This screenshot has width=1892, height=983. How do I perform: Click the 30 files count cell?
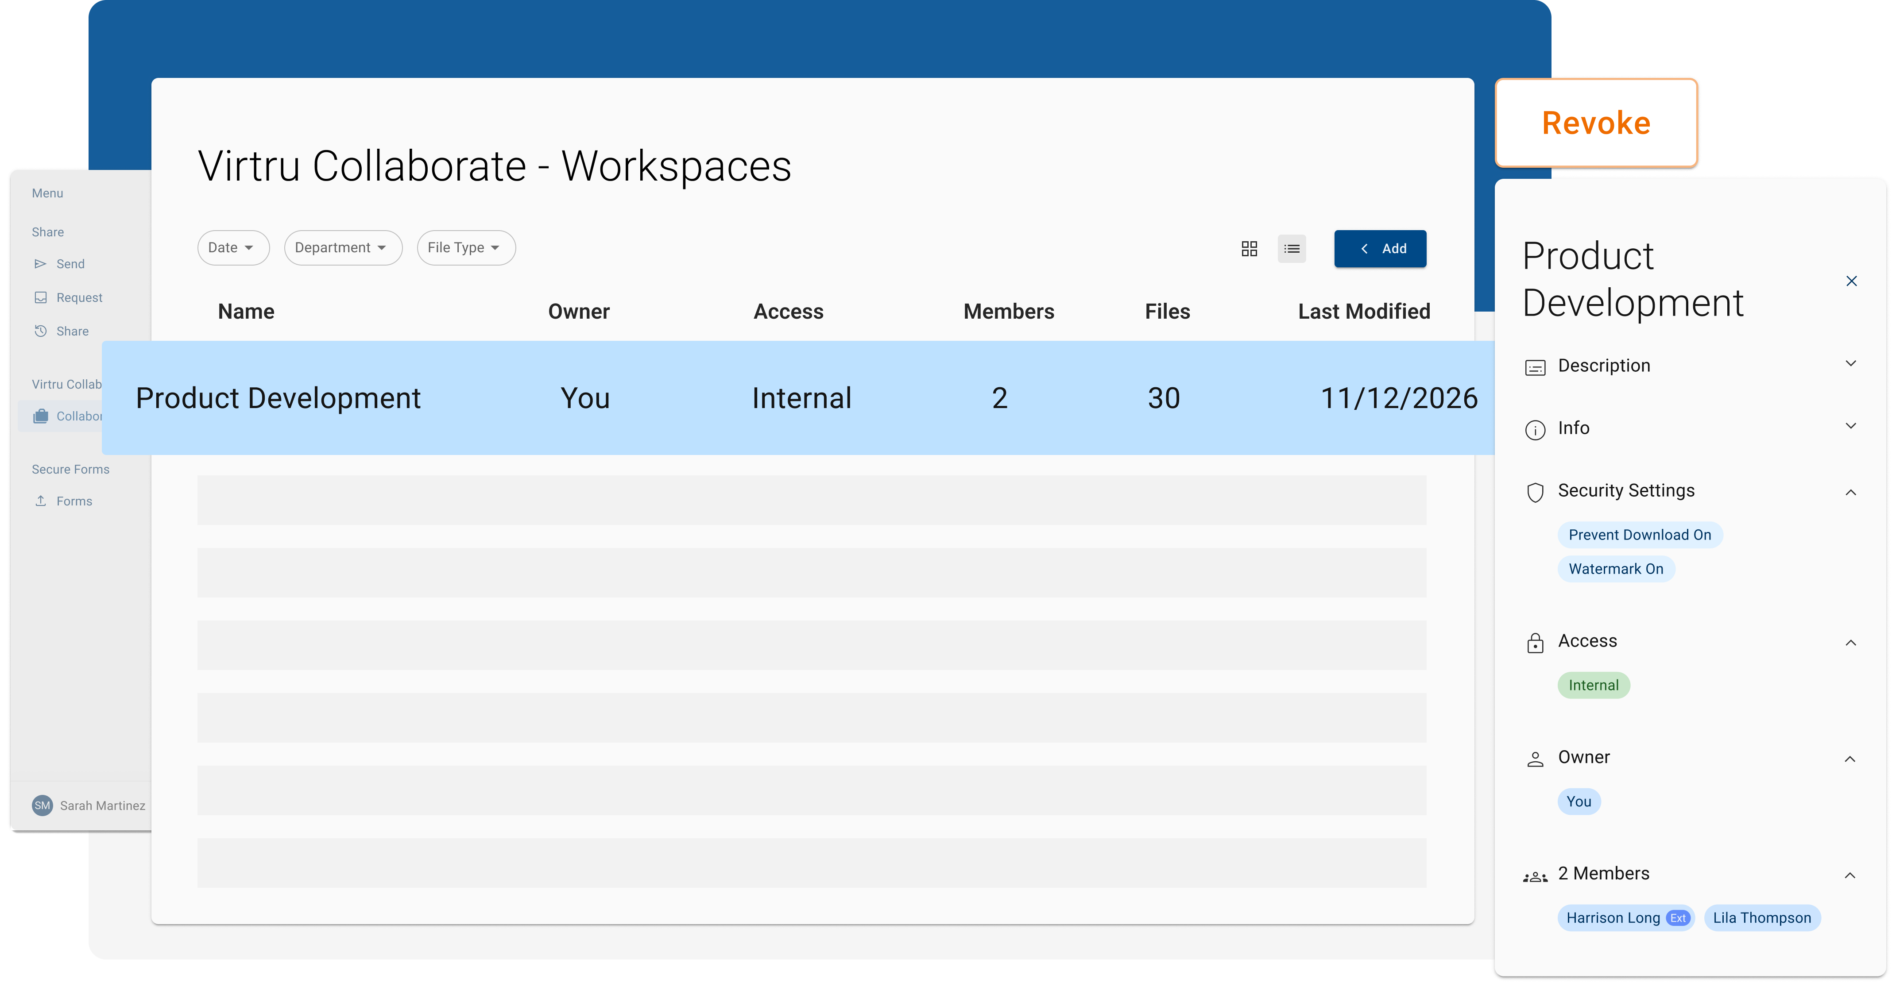click(x=1164, y=398)
